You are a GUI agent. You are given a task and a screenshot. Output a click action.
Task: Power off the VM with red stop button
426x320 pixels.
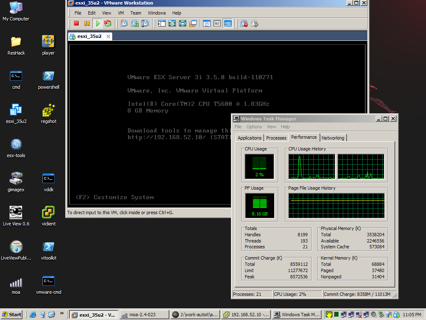[76, 23]
